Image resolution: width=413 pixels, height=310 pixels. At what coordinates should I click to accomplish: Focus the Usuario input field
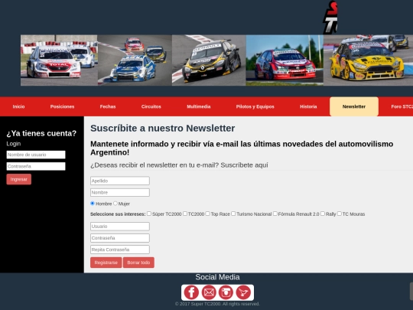click(x=120, y=227)
